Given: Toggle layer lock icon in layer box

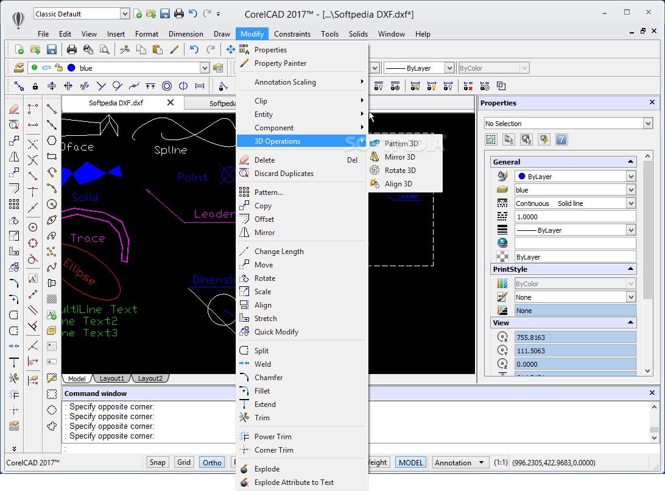Looking at the screenshot, I should (59, 68).
